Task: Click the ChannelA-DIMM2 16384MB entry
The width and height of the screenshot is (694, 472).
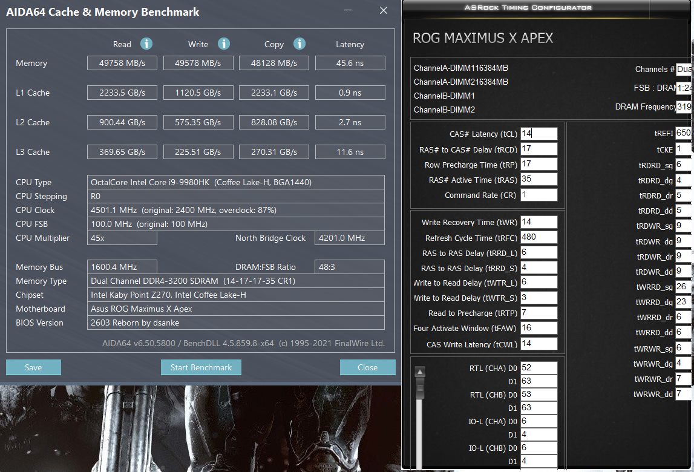Action: coord(460,82)
